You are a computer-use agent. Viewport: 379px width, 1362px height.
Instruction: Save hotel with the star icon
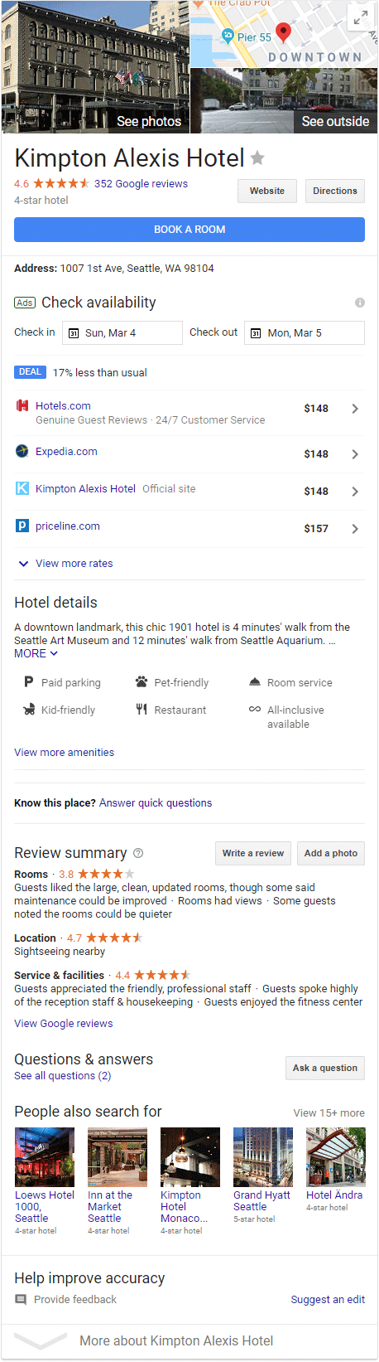(257, 158)
